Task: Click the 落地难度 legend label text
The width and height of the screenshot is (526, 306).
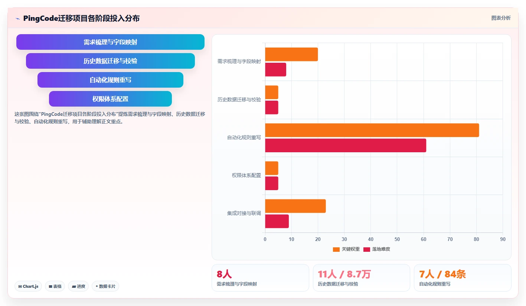Action: point(381,249)
